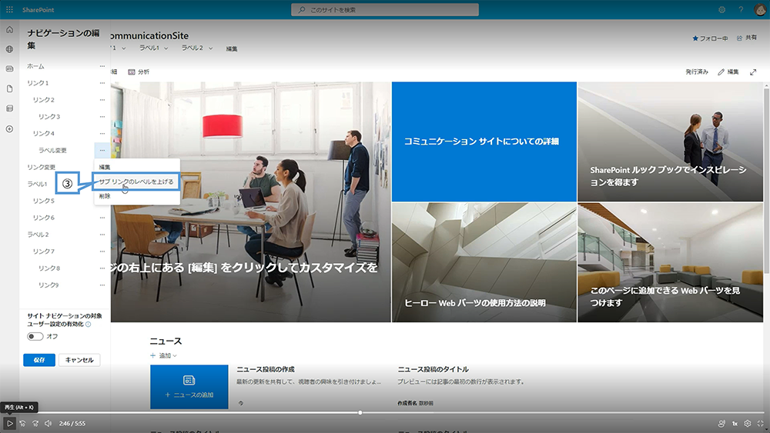Open the My files page icon
The image size is (770, 433).
click(9, 88)
